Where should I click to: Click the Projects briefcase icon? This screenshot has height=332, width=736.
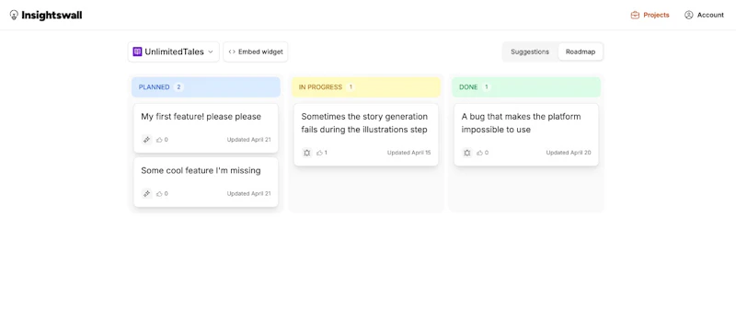tap(635, 15)
